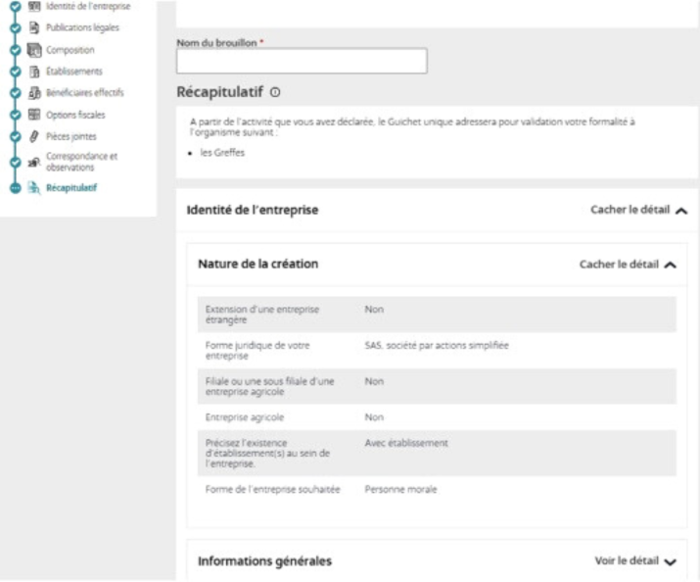Go to the Composition step label
The width and height of the screenshot is (700, 582).
click(70, 50)
